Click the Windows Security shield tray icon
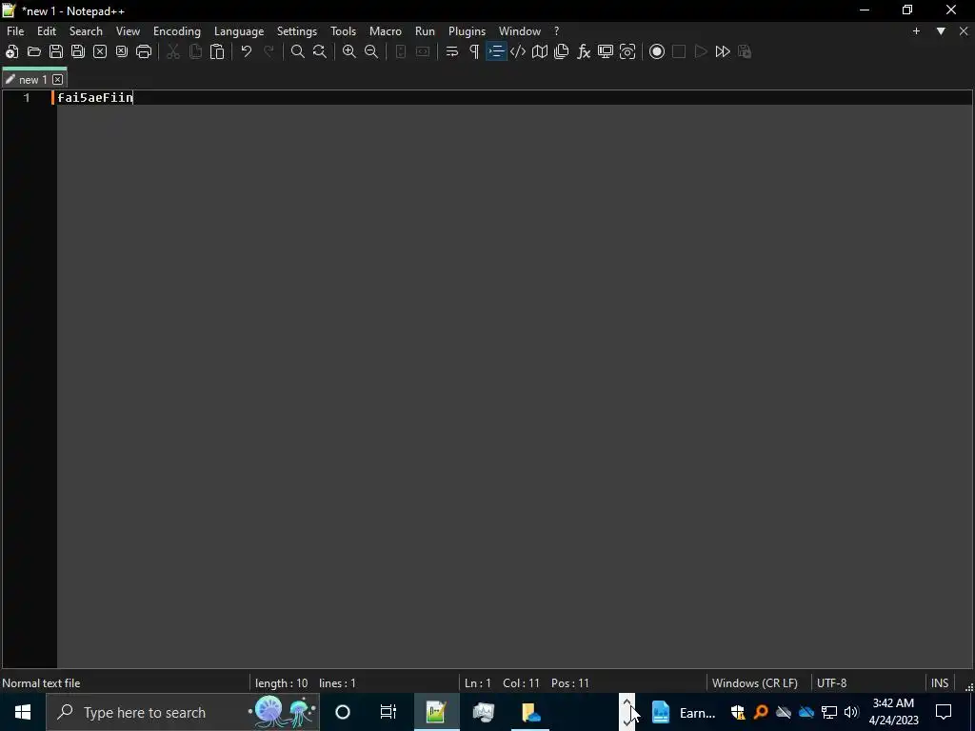 (738, 712)
